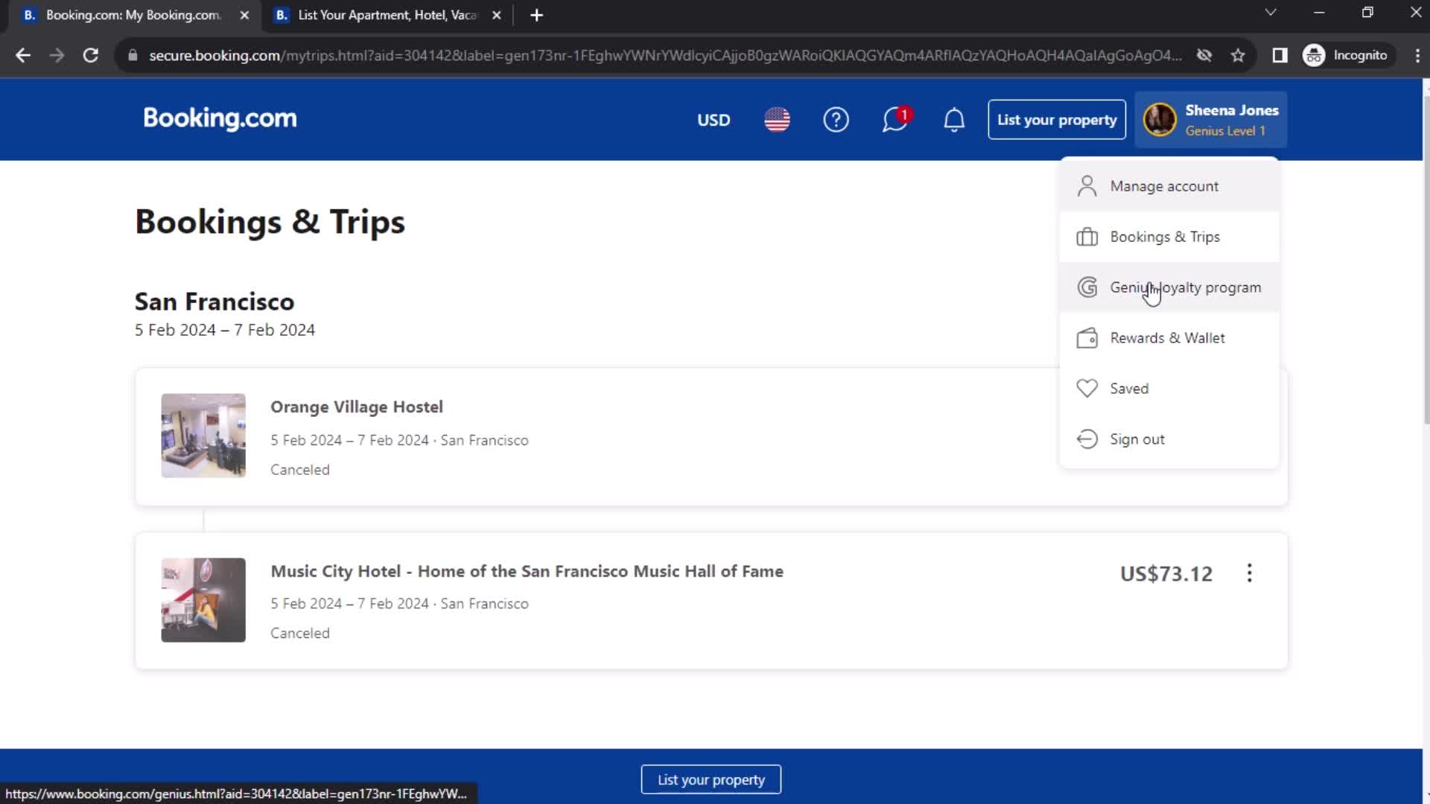Screen dimensions: 1430x804
Task: Click the US$73.12 price
Action: click(x=1166, y=574)
